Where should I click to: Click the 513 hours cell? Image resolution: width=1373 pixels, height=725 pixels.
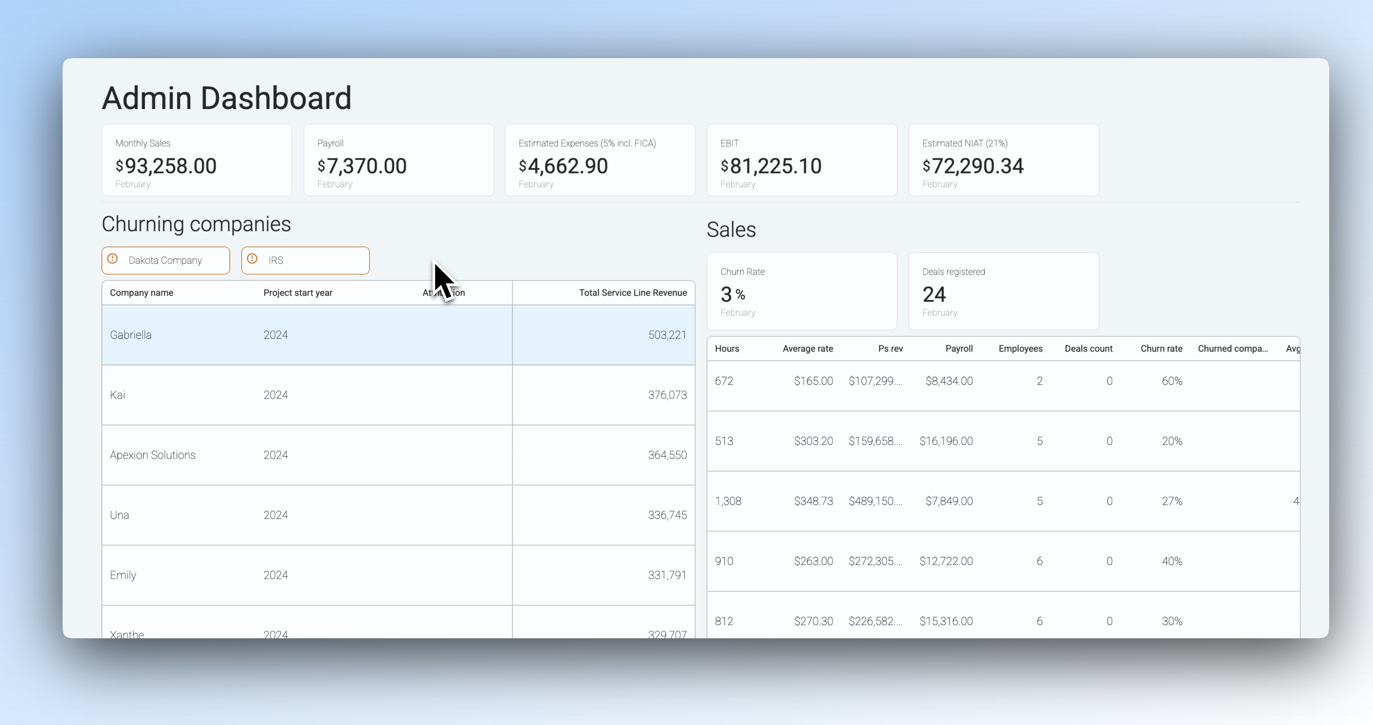coord(724,442)
